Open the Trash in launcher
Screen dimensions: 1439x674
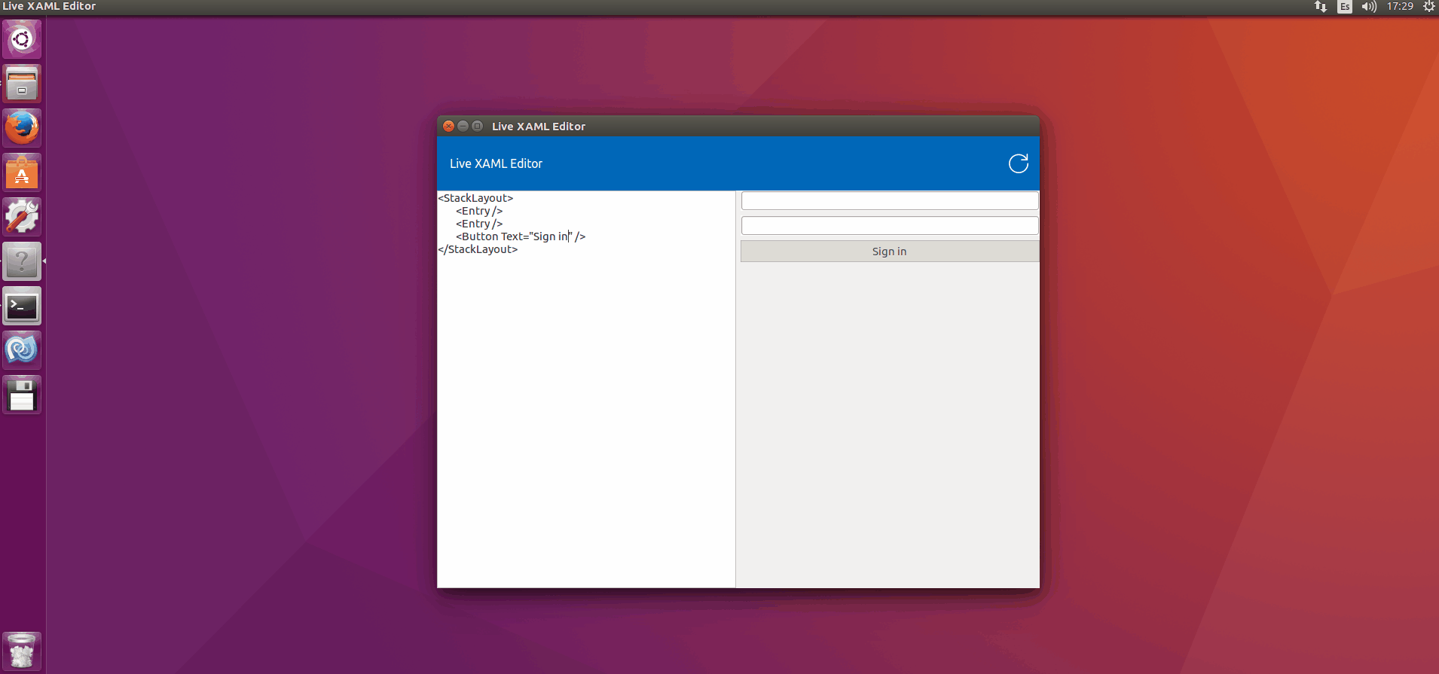(22, 651)
